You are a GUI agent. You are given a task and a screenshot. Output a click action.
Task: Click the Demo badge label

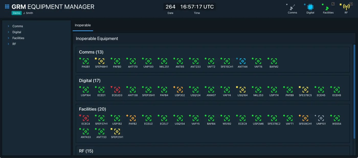[17, 13]
